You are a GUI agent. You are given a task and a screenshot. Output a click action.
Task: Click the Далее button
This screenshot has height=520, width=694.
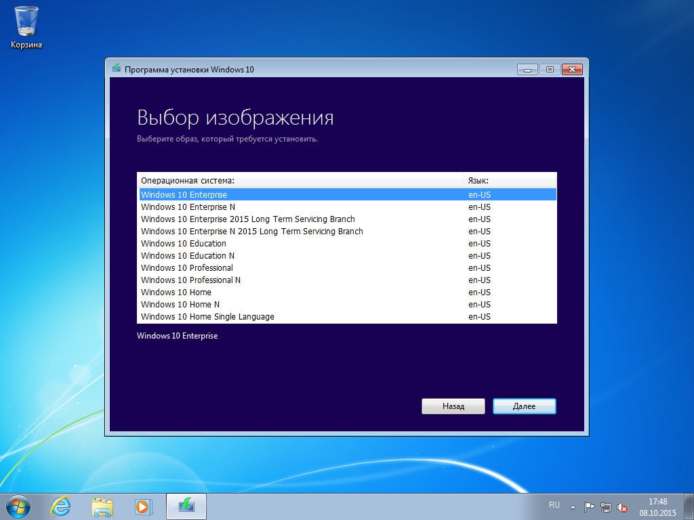[x=525, y=406]
